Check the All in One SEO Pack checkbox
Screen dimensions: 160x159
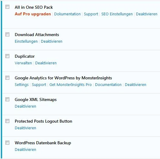point(7,7)
